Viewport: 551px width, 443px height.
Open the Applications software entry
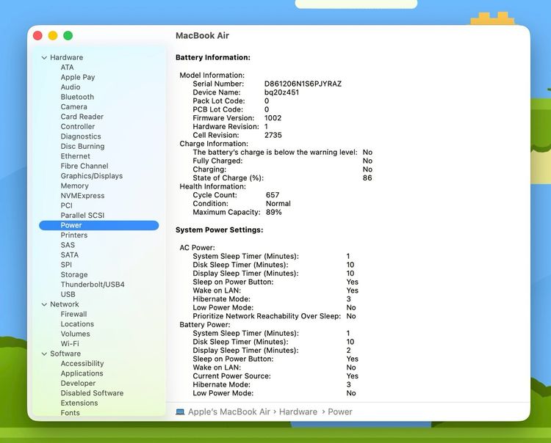pos(82,373)
